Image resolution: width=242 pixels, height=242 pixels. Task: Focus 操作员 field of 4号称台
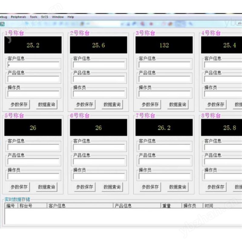click(x=223, y=94)
